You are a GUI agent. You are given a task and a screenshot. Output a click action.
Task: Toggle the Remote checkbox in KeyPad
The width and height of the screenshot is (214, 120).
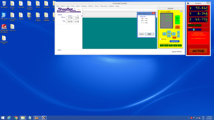tap(160, 39)
